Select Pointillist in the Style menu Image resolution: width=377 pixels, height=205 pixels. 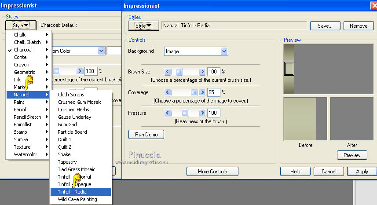point(28,124)
